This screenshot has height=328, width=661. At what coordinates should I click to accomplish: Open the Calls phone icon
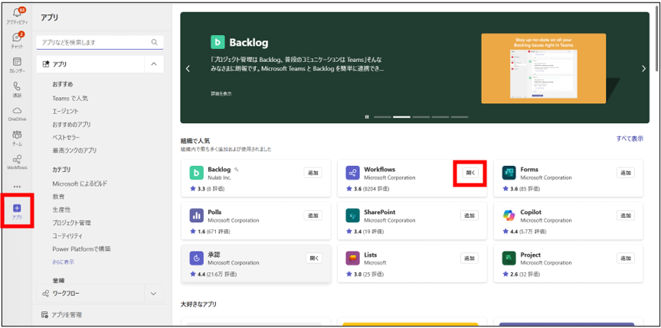pos(18,86)
